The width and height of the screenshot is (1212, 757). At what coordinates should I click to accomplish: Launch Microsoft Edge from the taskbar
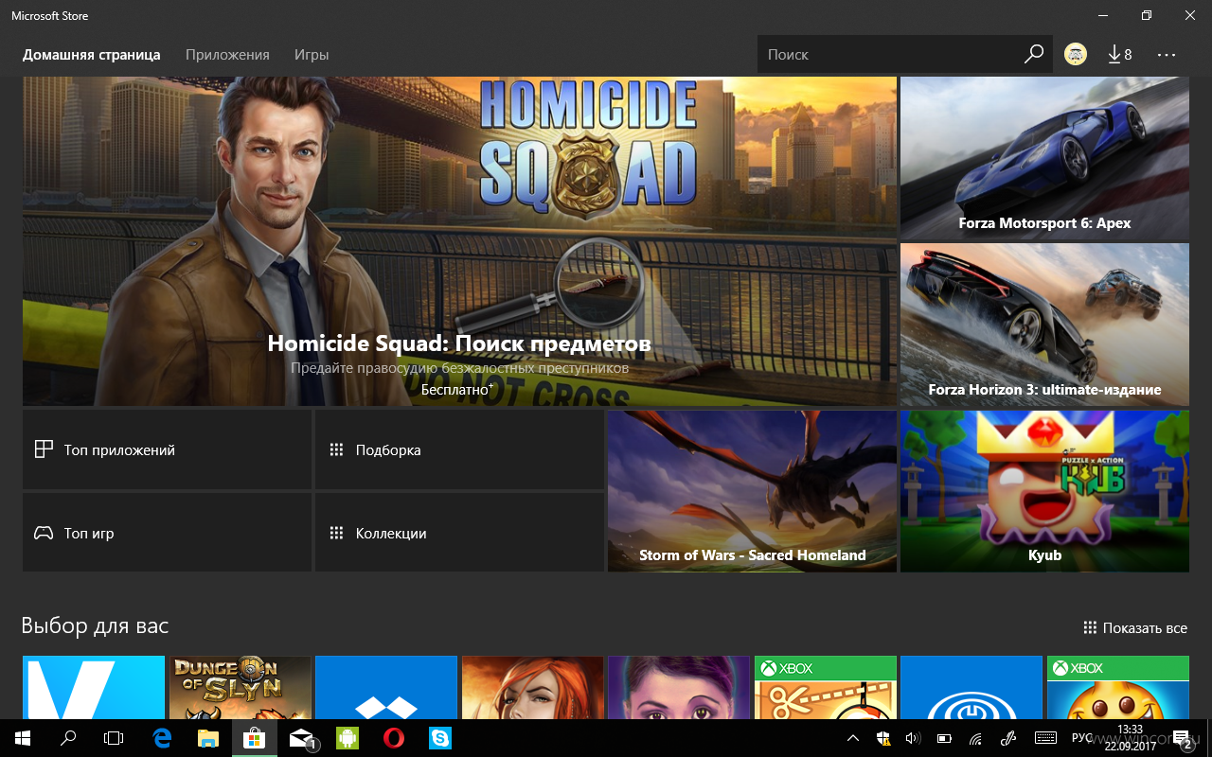(162, 737)
